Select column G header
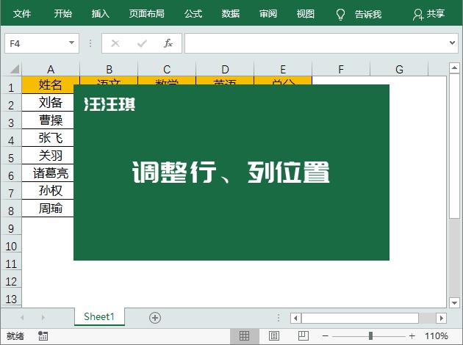This screenshot has width=463, height=345. click(399, 70)
